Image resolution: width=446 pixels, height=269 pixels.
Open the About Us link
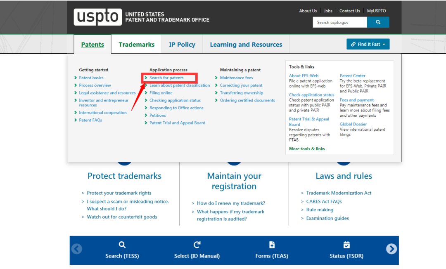click(308, 11)
